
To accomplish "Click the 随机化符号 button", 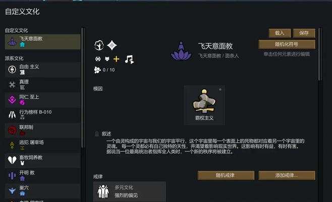I will pyautogui.click(x=287, y=44).
